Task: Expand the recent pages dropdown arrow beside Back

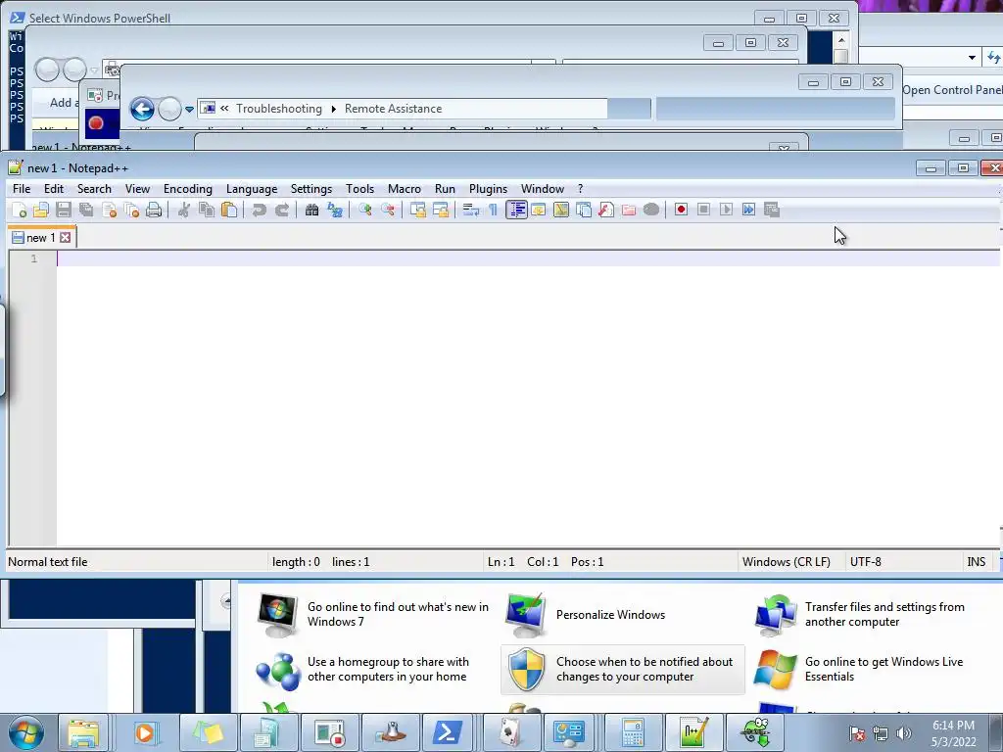Action: point(189,110)
